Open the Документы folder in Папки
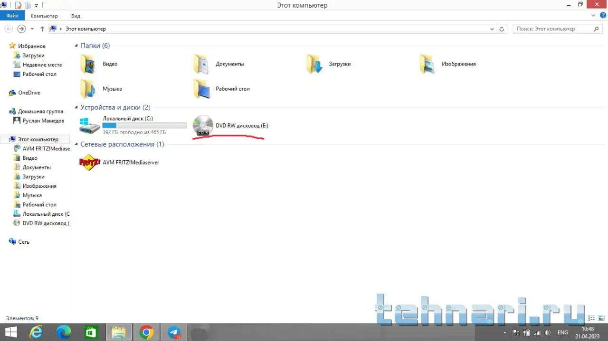This screenshot has width=608, height=341. coord(219,64)
